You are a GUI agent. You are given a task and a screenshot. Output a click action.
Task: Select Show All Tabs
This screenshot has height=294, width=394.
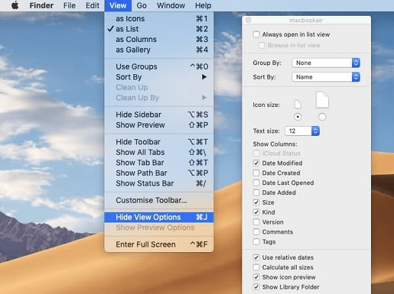coord(159,152)
